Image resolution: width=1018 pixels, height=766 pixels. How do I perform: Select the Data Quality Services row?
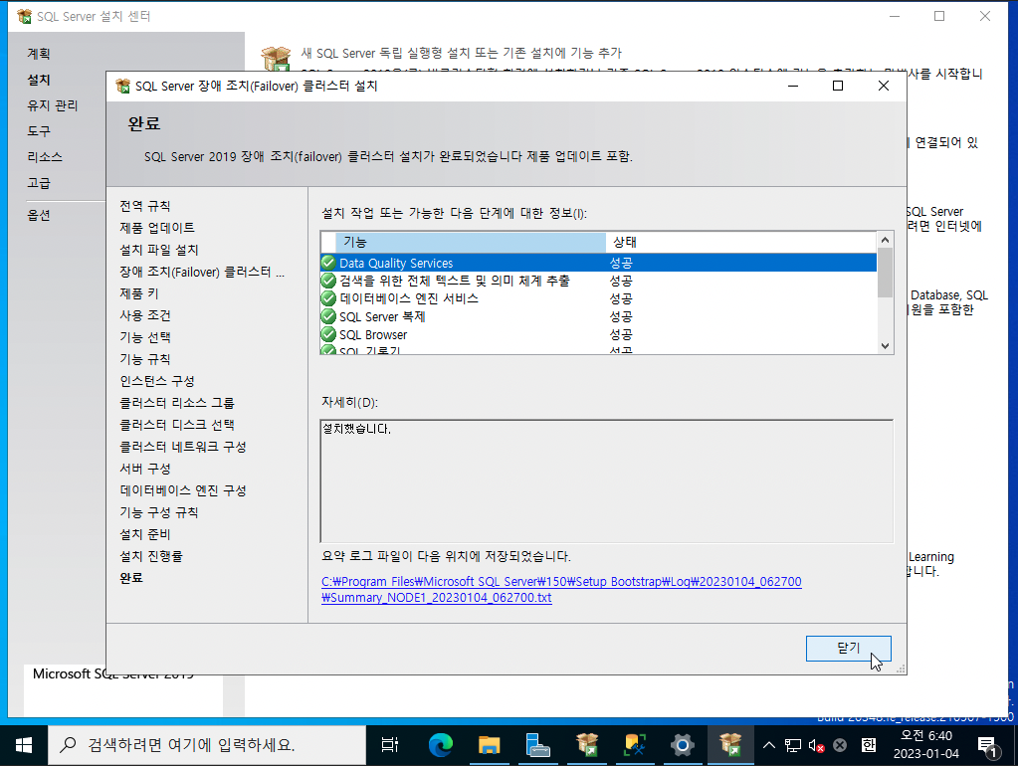pos(598,263)
